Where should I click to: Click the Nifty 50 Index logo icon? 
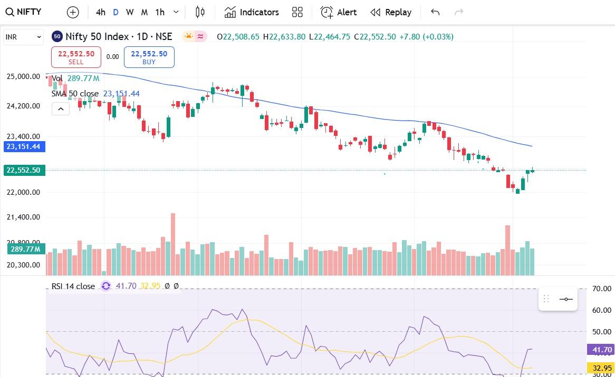click(57, 37)
